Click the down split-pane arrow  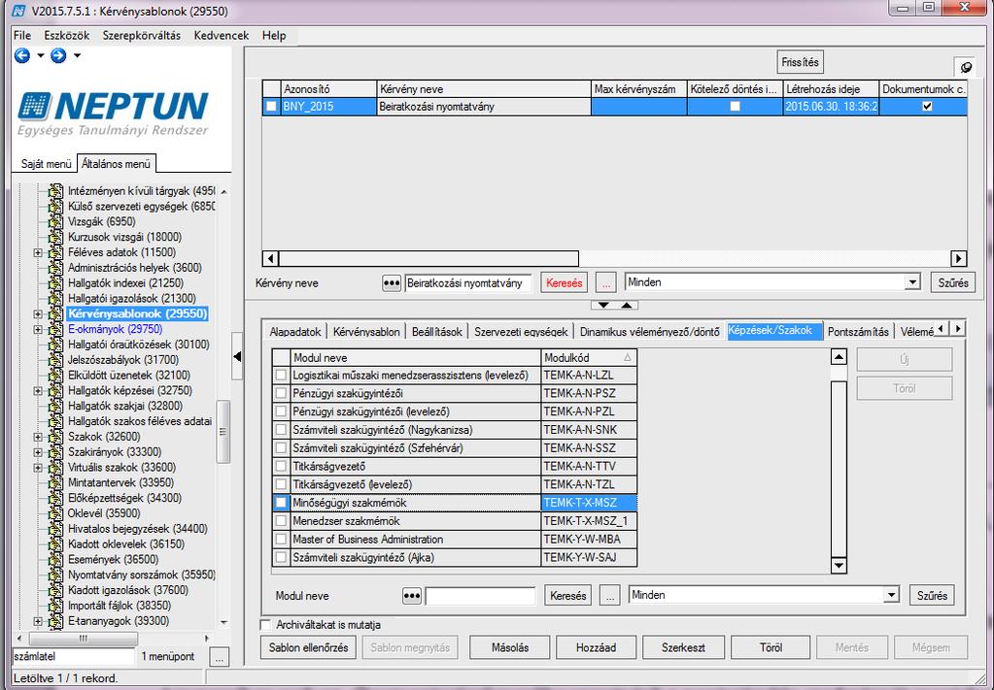pyautogui.click(x=602, y=305)
